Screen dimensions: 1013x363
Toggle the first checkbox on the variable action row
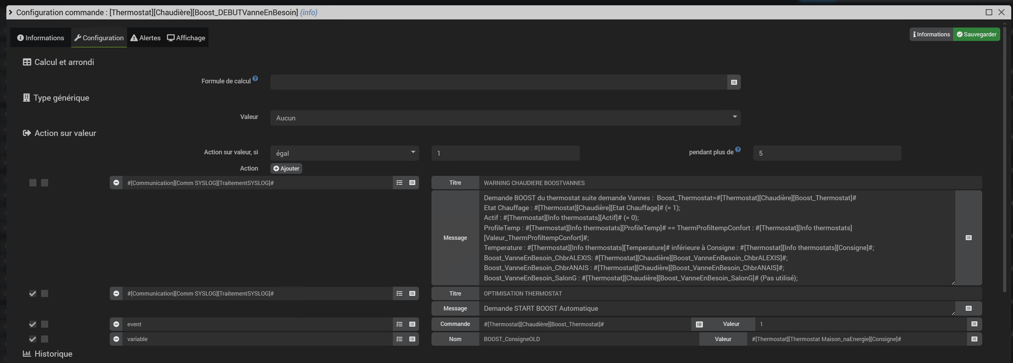pyautogui.click(x=33, y=339)
